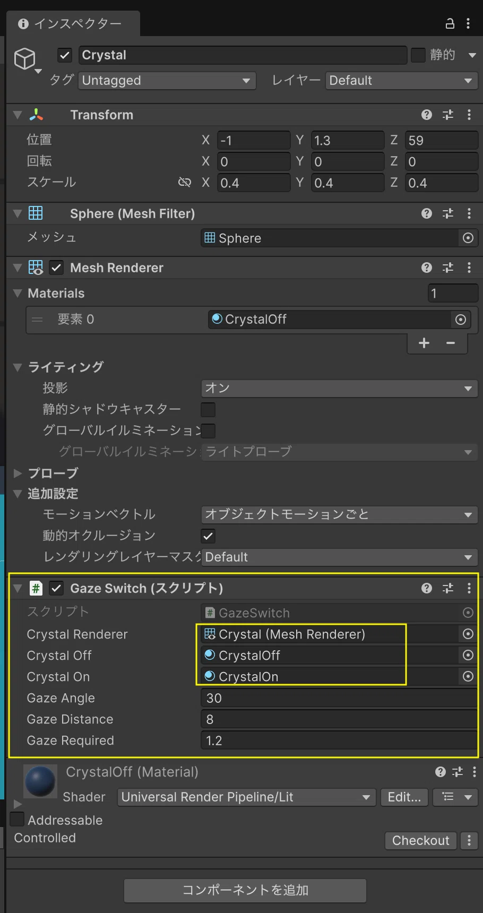Click the Checkout button

[x=420, y=840]
